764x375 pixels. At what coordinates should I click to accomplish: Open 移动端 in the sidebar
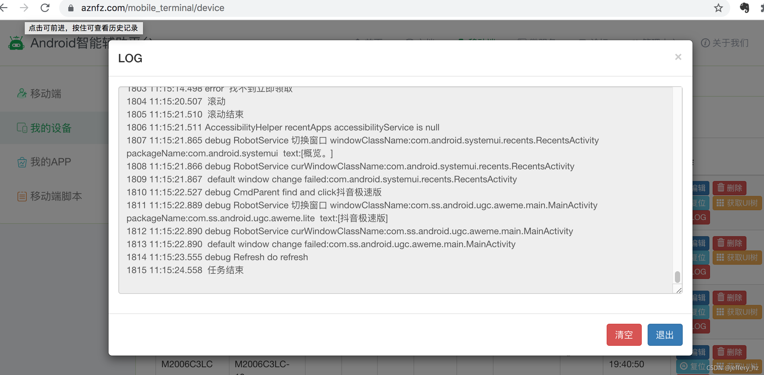tap(39, 94)
